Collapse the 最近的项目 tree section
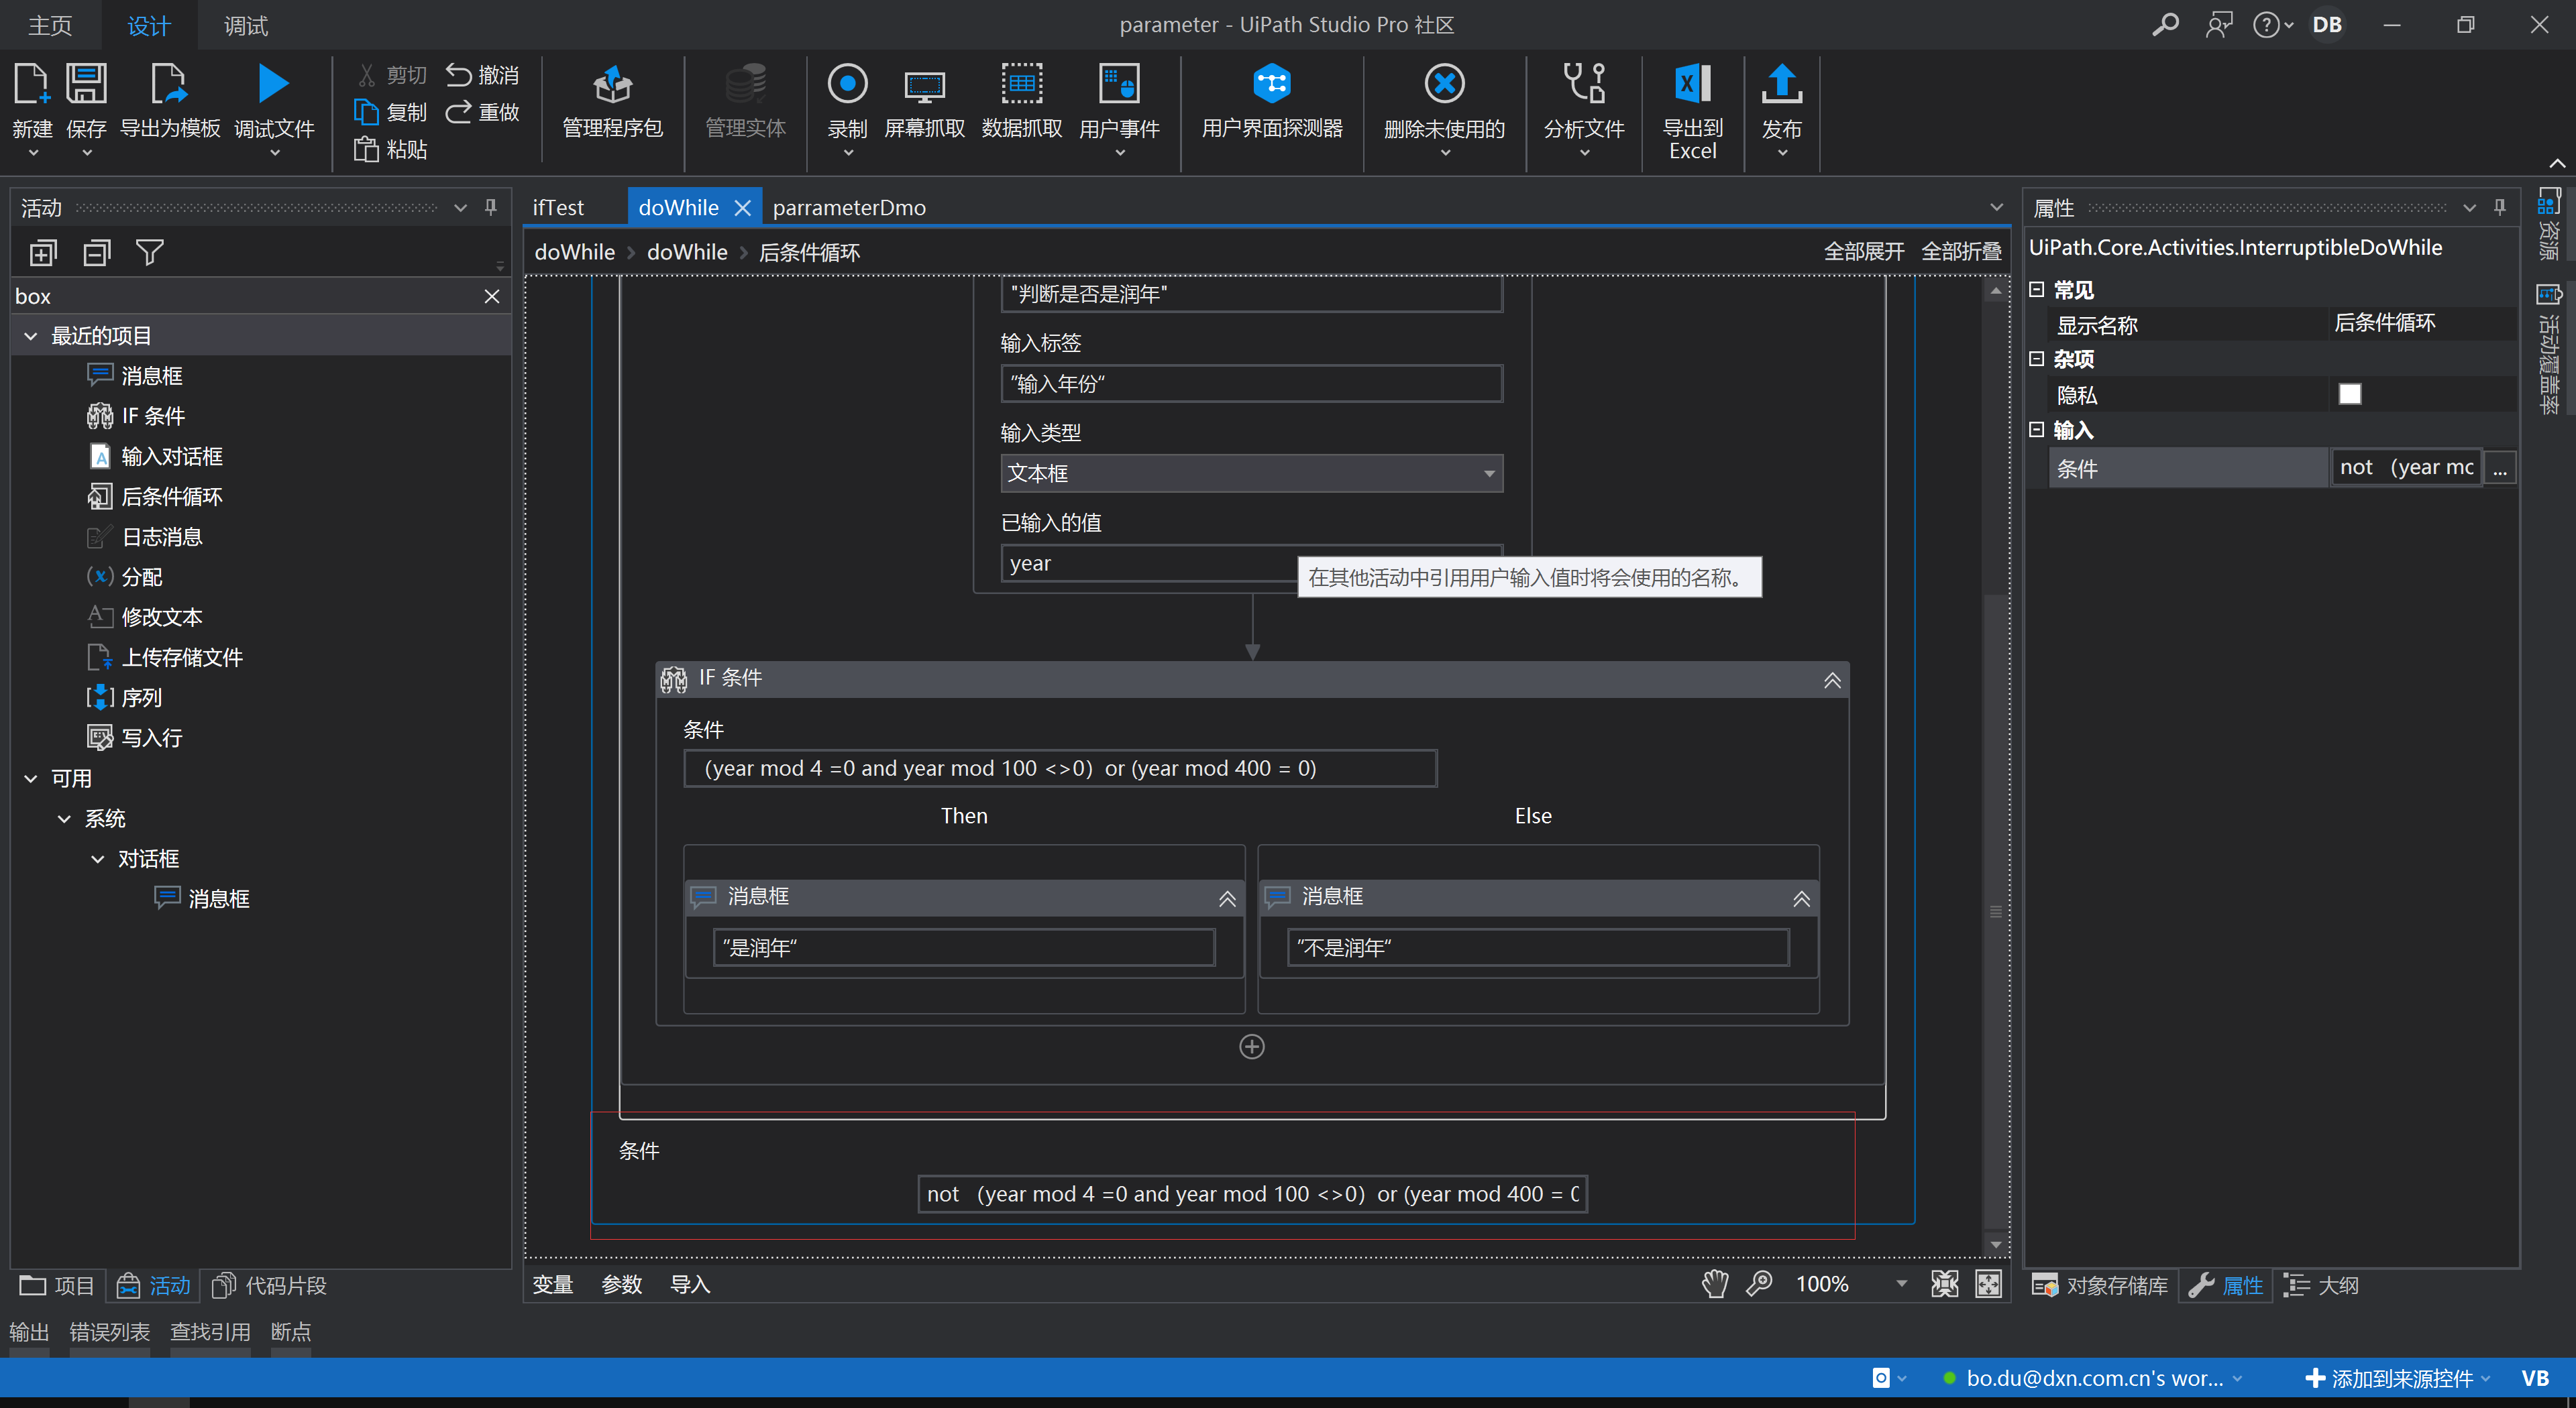This screenshot has height=1408, width=2576. (x=30, y=335)
